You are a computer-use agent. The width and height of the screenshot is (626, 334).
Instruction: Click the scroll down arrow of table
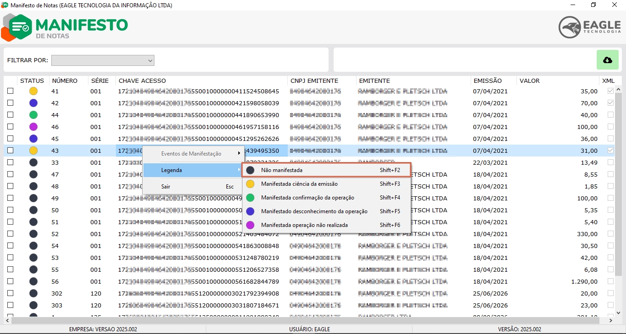click(618, 313)
